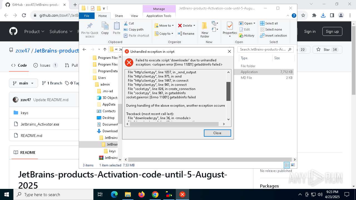Expand the Solutions menu on GitHub
Screen dimensions: 356x200
pos(61,31)
